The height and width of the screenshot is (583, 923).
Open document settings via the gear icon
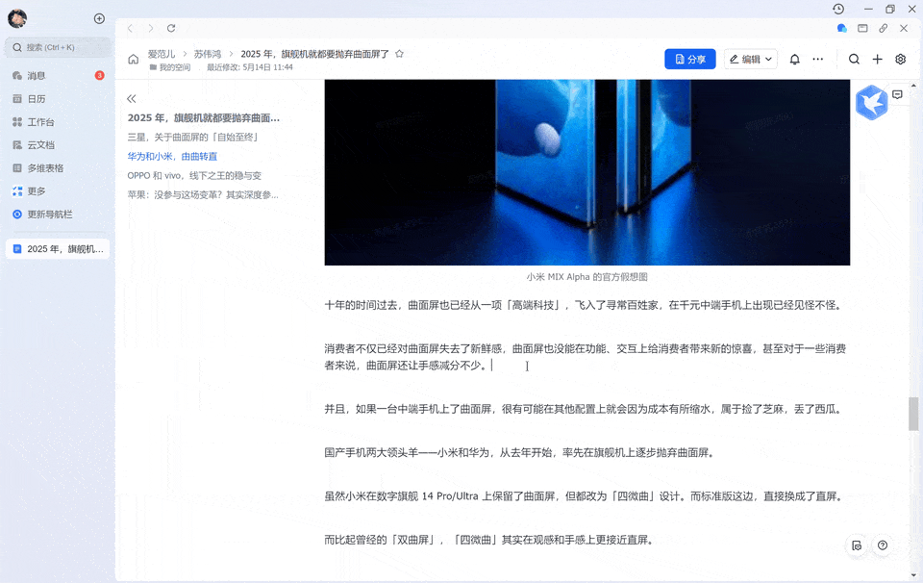point(900,59)
